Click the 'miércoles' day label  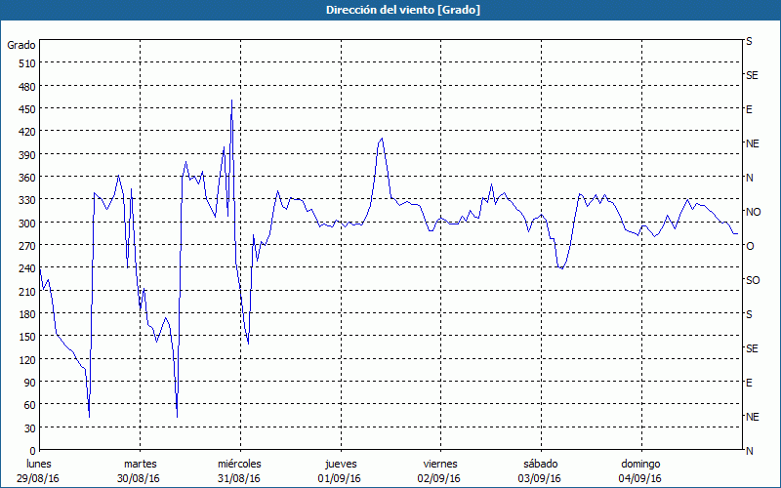[239, 464]
